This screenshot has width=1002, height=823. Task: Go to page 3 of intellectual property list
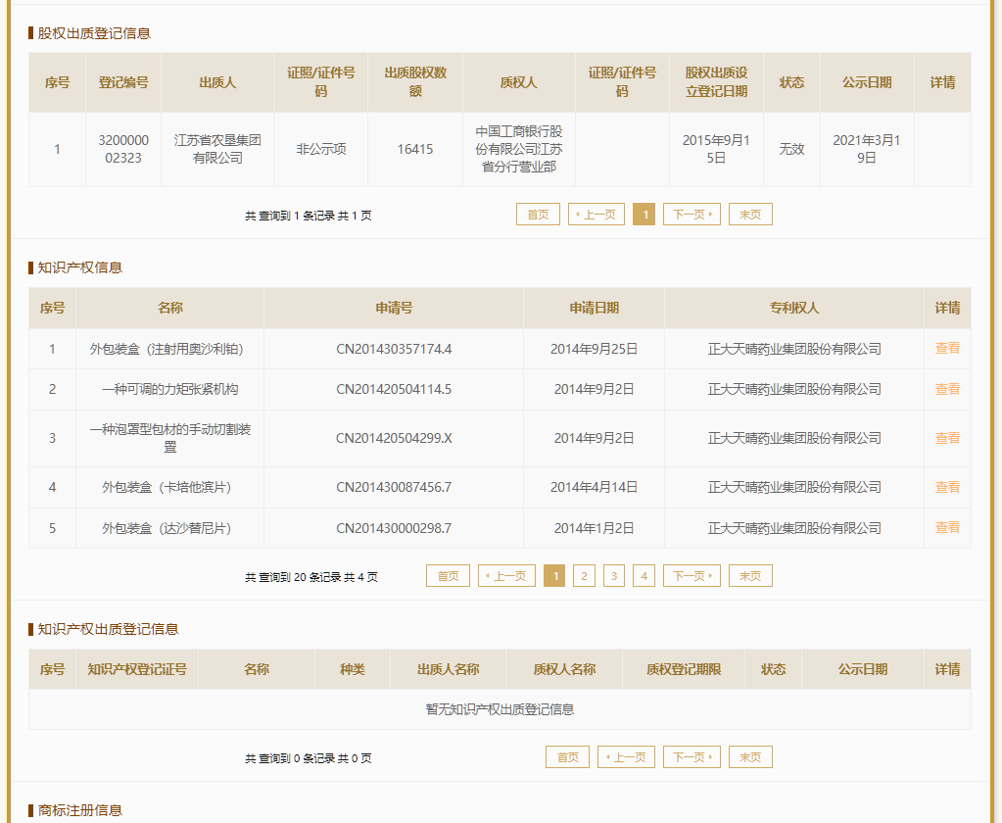pyautogui.click(x=614, y=576)
